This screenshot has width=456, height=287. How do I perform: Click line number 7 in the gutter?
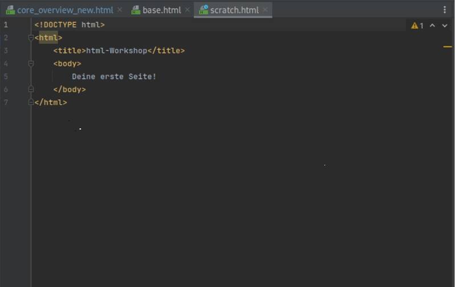click(6, 102)
